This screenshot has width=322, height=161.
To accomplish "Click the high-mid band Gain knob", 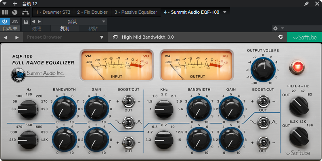I will pyautogui.click(x=231, y=109).
